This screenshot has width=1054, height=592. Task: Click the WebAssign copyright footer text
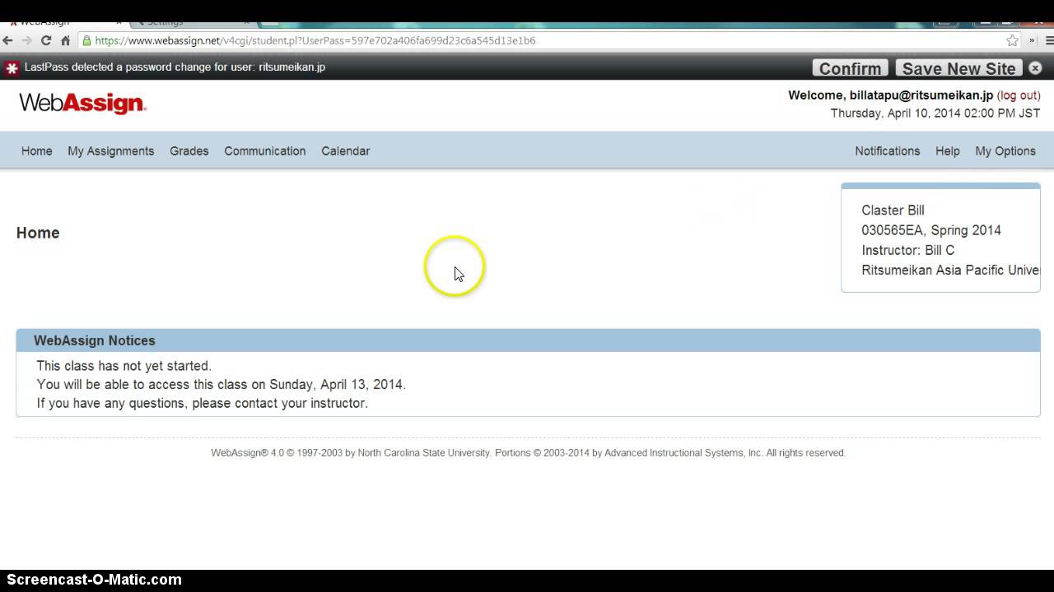point(528,453)
